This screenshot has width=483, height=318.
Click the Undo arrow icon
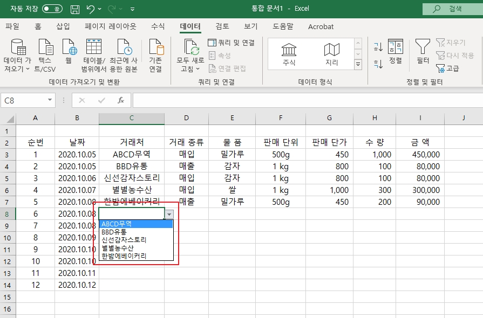click(91, 9)
